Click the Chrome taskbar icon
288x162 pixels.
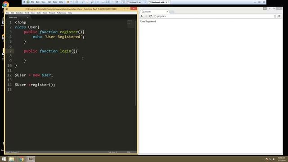(x=21, y=159)
